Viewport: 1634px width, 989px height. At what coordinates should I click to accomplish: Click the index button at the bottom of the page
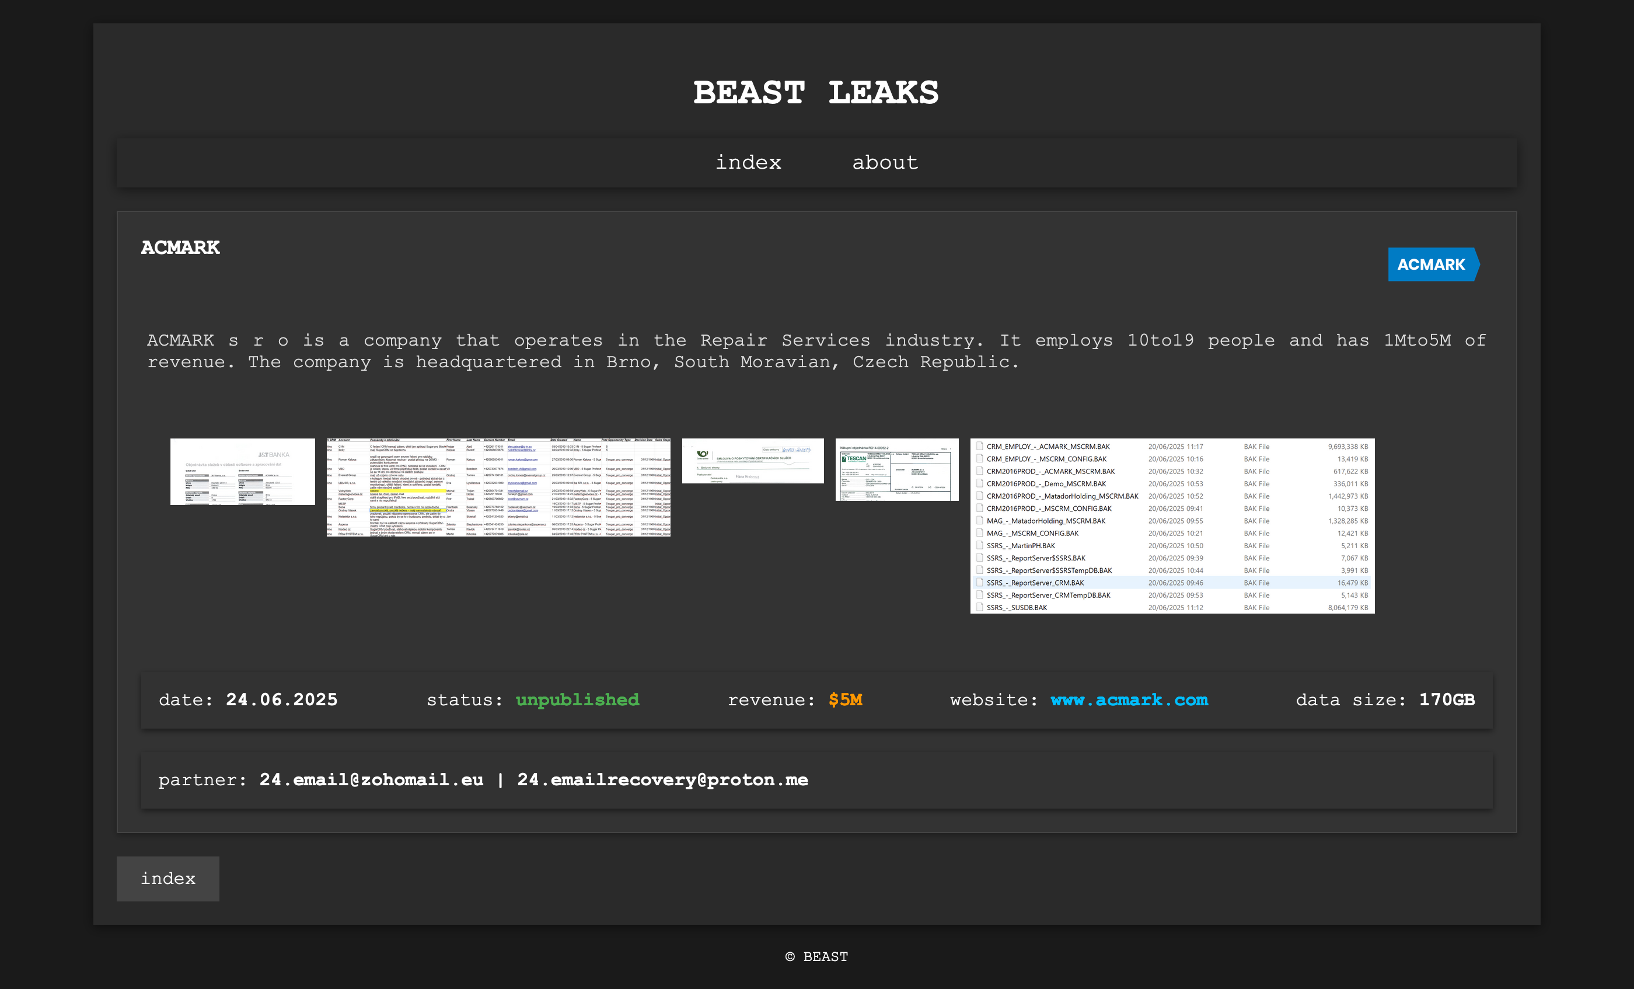pyautogui.click(x=168, y=879)
